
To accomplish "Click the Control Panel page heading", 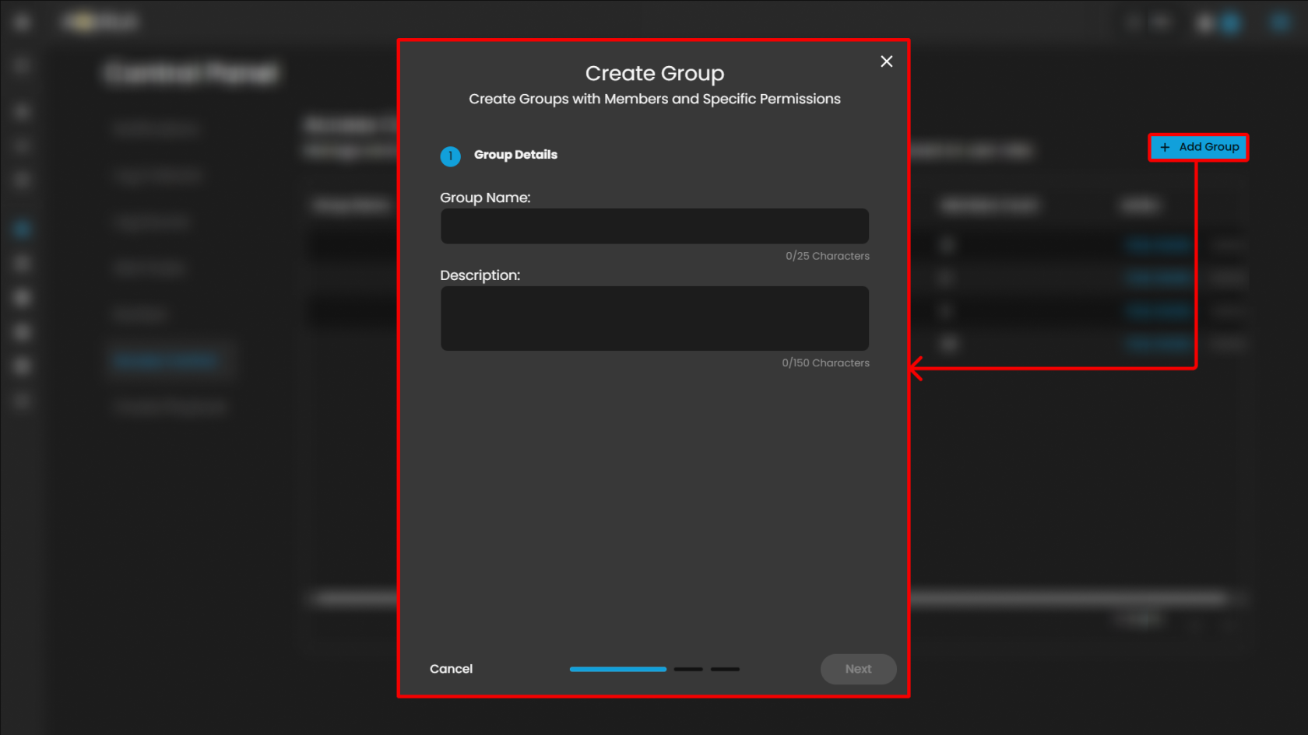I will click(192, 73).
